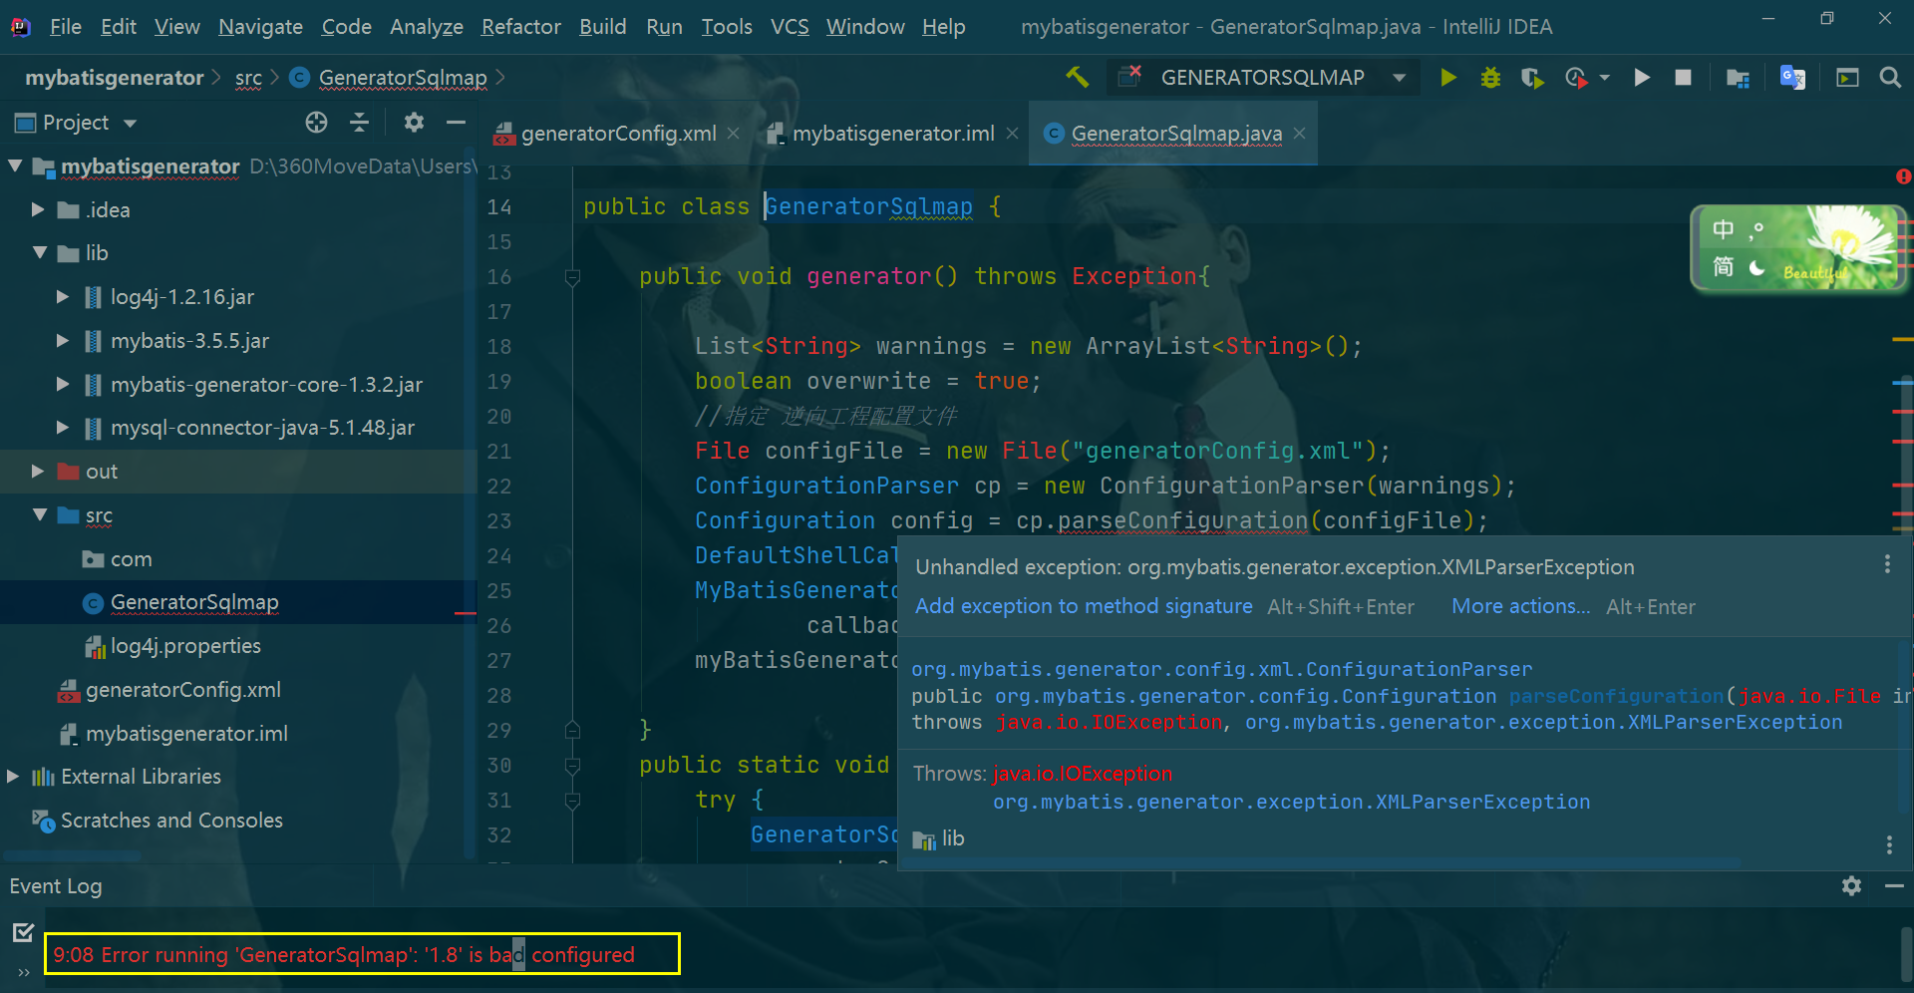Open the VCS menu
1914x993 pixels.
tap(790, 27)
